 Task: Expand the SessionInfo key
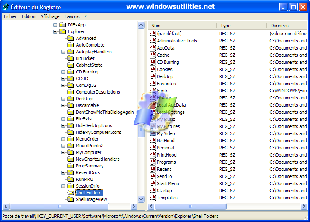click(63, 186)
